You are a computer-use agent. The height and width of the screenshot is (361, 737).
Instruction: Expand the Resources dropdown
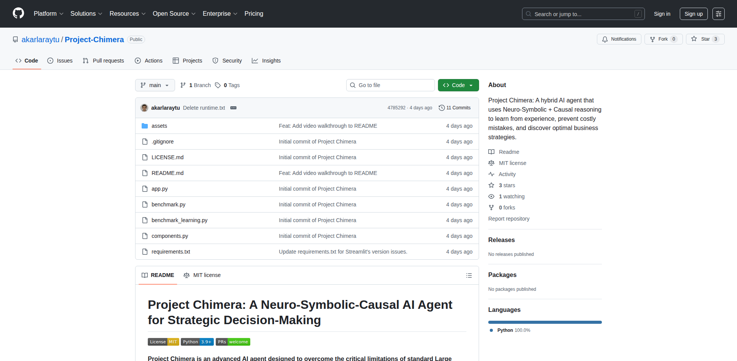tap(127, 13)
